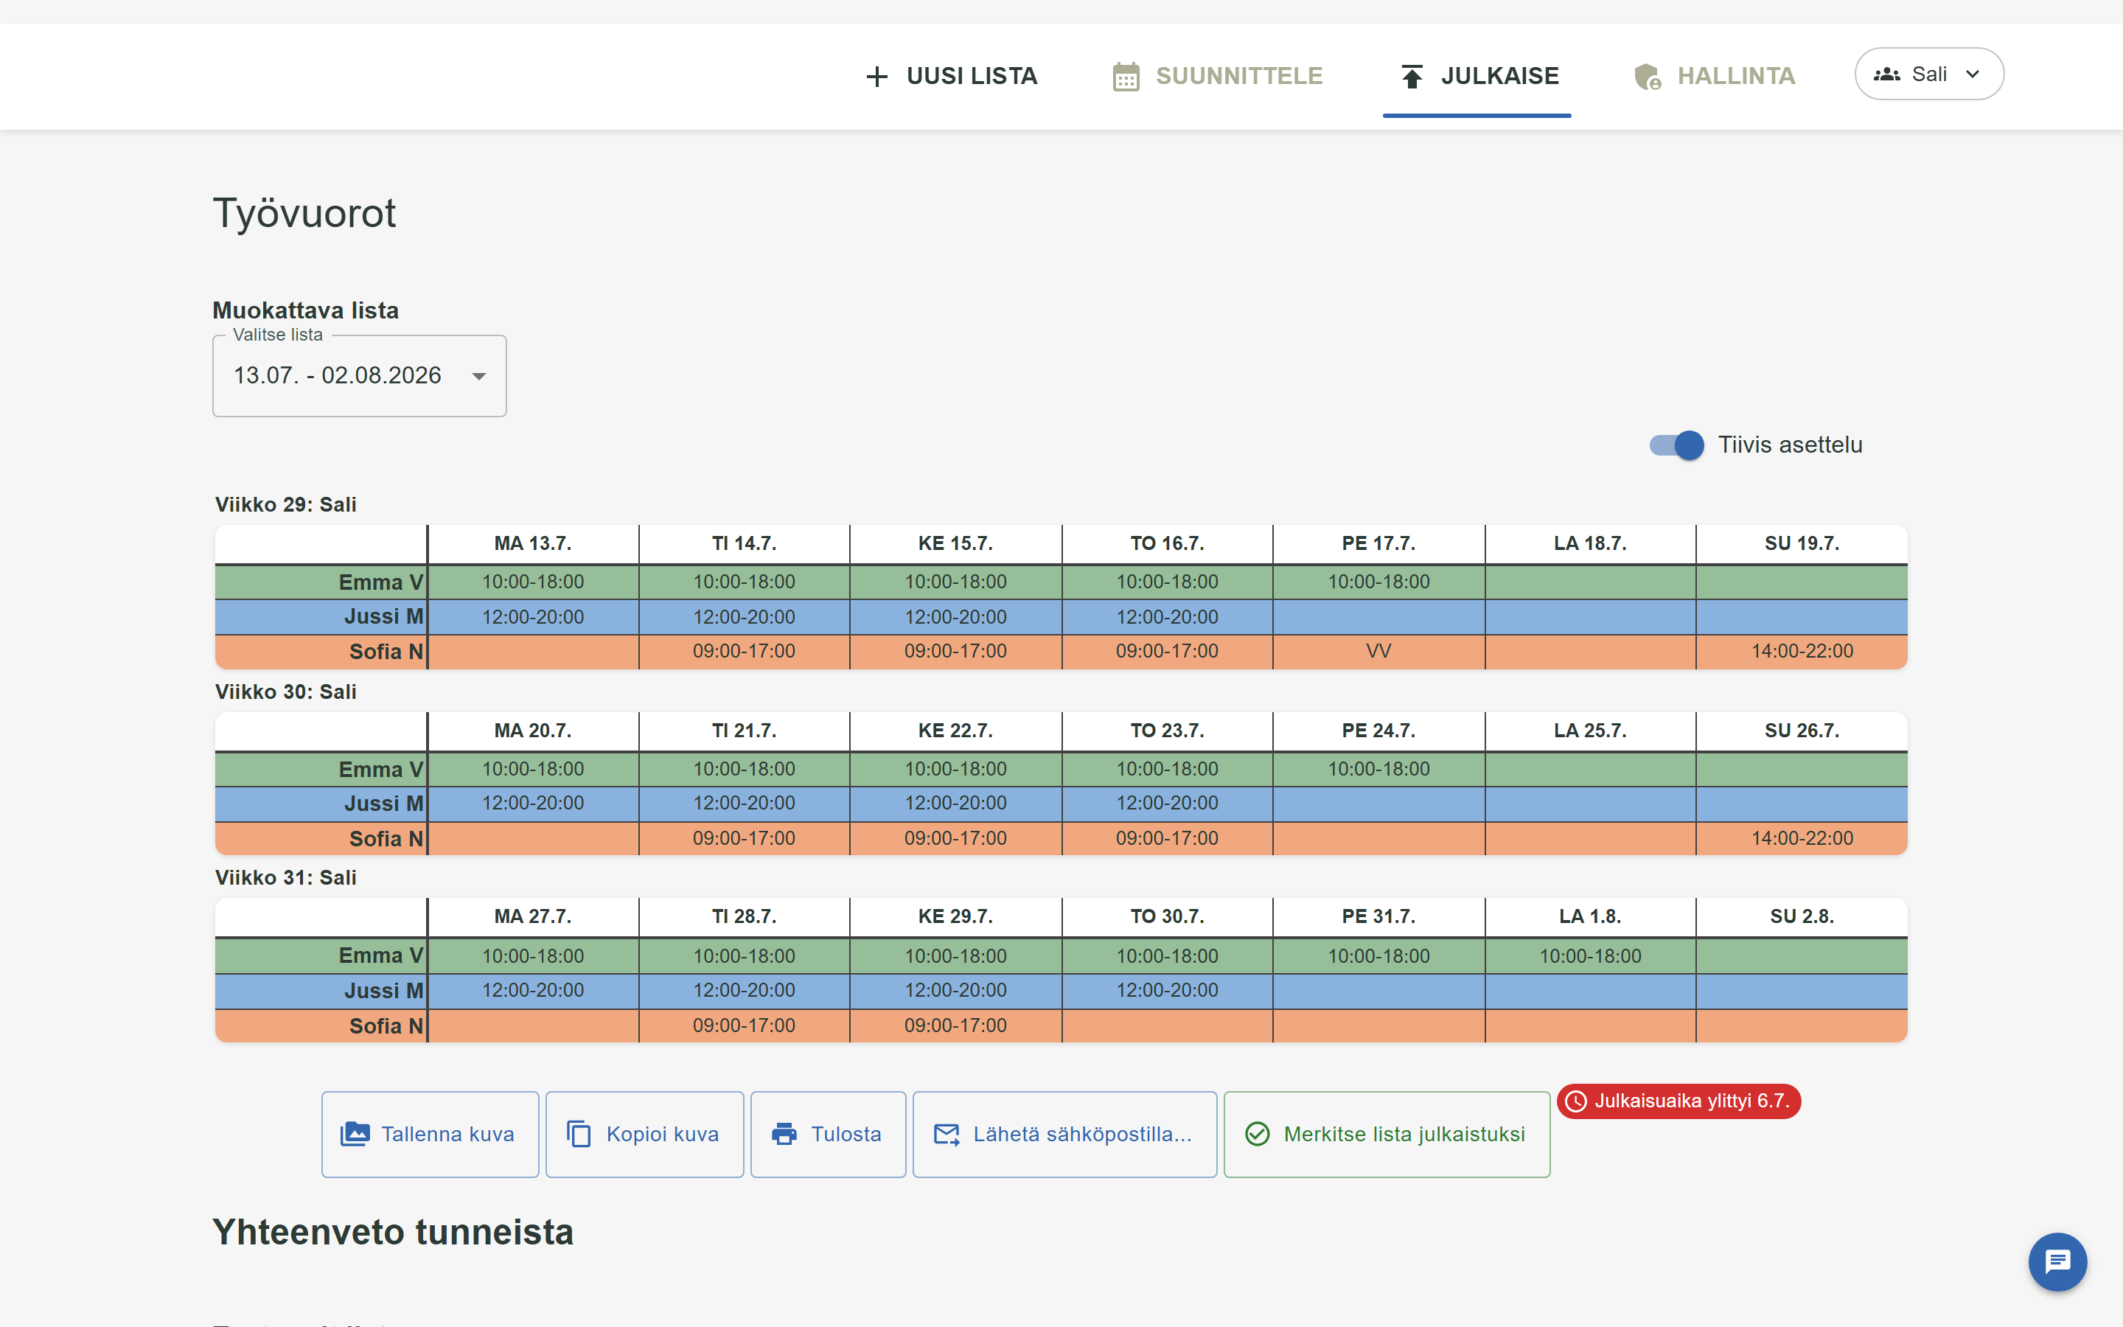The image size is (2123, 1327).
Task: Click the KE 22.7. column header
Action: click(955, 730)
